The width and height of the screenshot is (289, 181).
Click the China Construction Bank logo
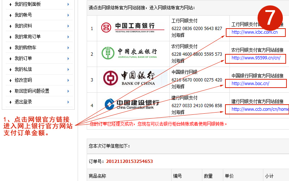[132, 104]
